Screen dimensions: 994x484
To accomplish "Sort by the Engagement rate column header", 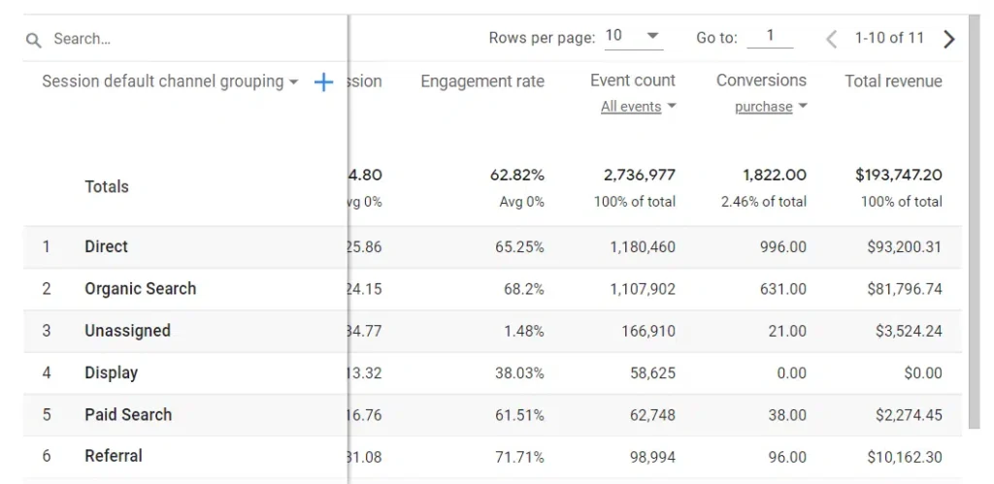I will (x=482, y=81).
